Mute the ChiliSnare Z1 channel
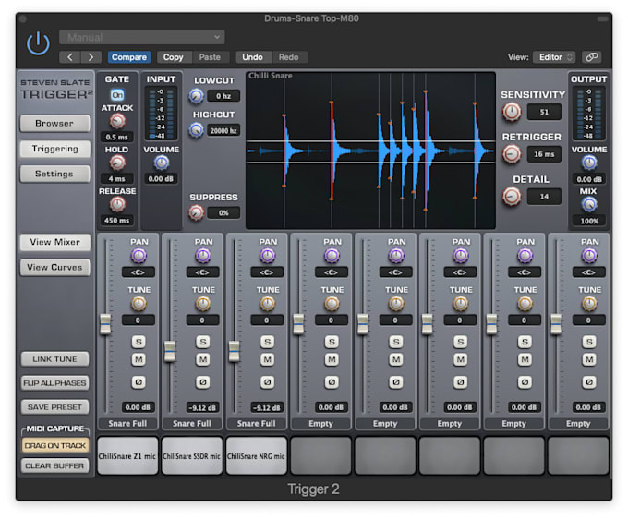 [x=139, y=359]
